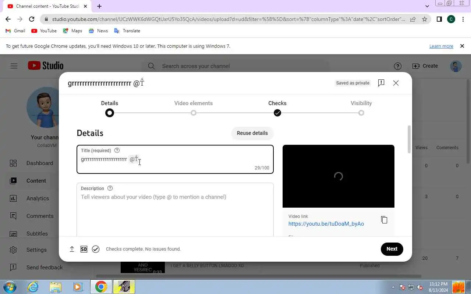Click the Settings gear icon

pyautogui.click(x=13, y=250)
